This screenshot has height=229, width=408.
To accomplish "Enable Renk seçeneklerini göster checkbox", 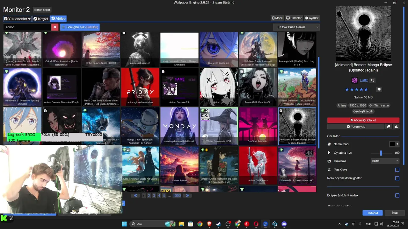I will point(397,178).
